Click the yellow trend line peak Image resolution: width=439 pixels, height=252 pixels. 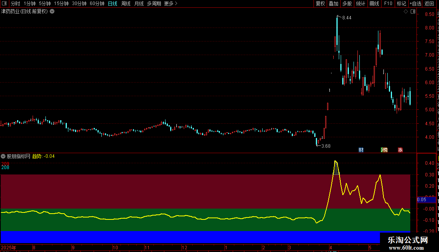pyautogui.click(x=335, y=162)
